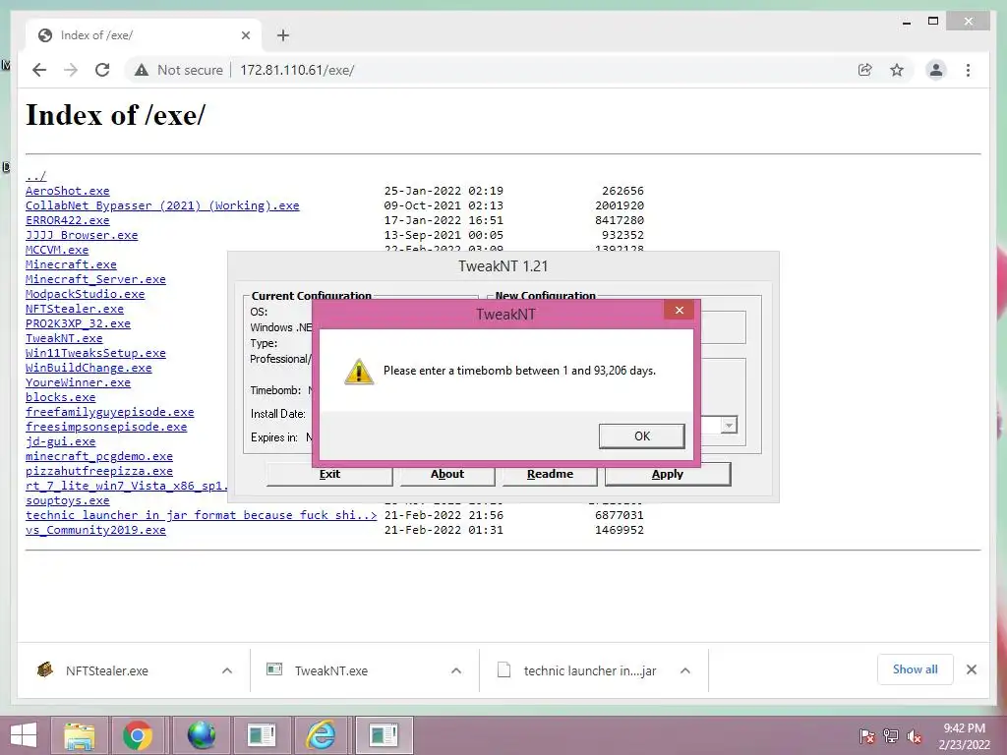This screenshot has height=755, width=1007.
Task: Open the Windows Start button
Action: [x=24, y=735]
